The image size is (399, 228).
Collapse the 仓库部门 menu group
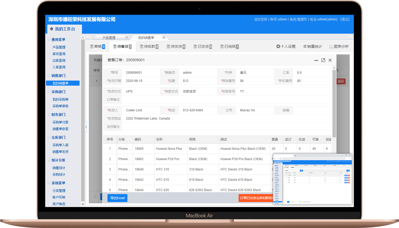pos(49,137)
